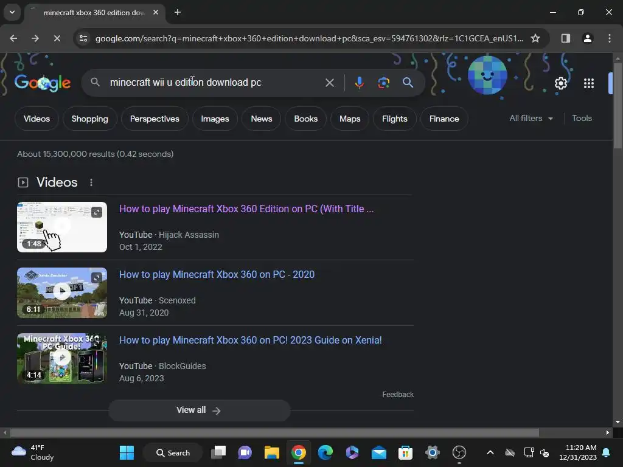Click the scroll-down arrow

(618, 422)
